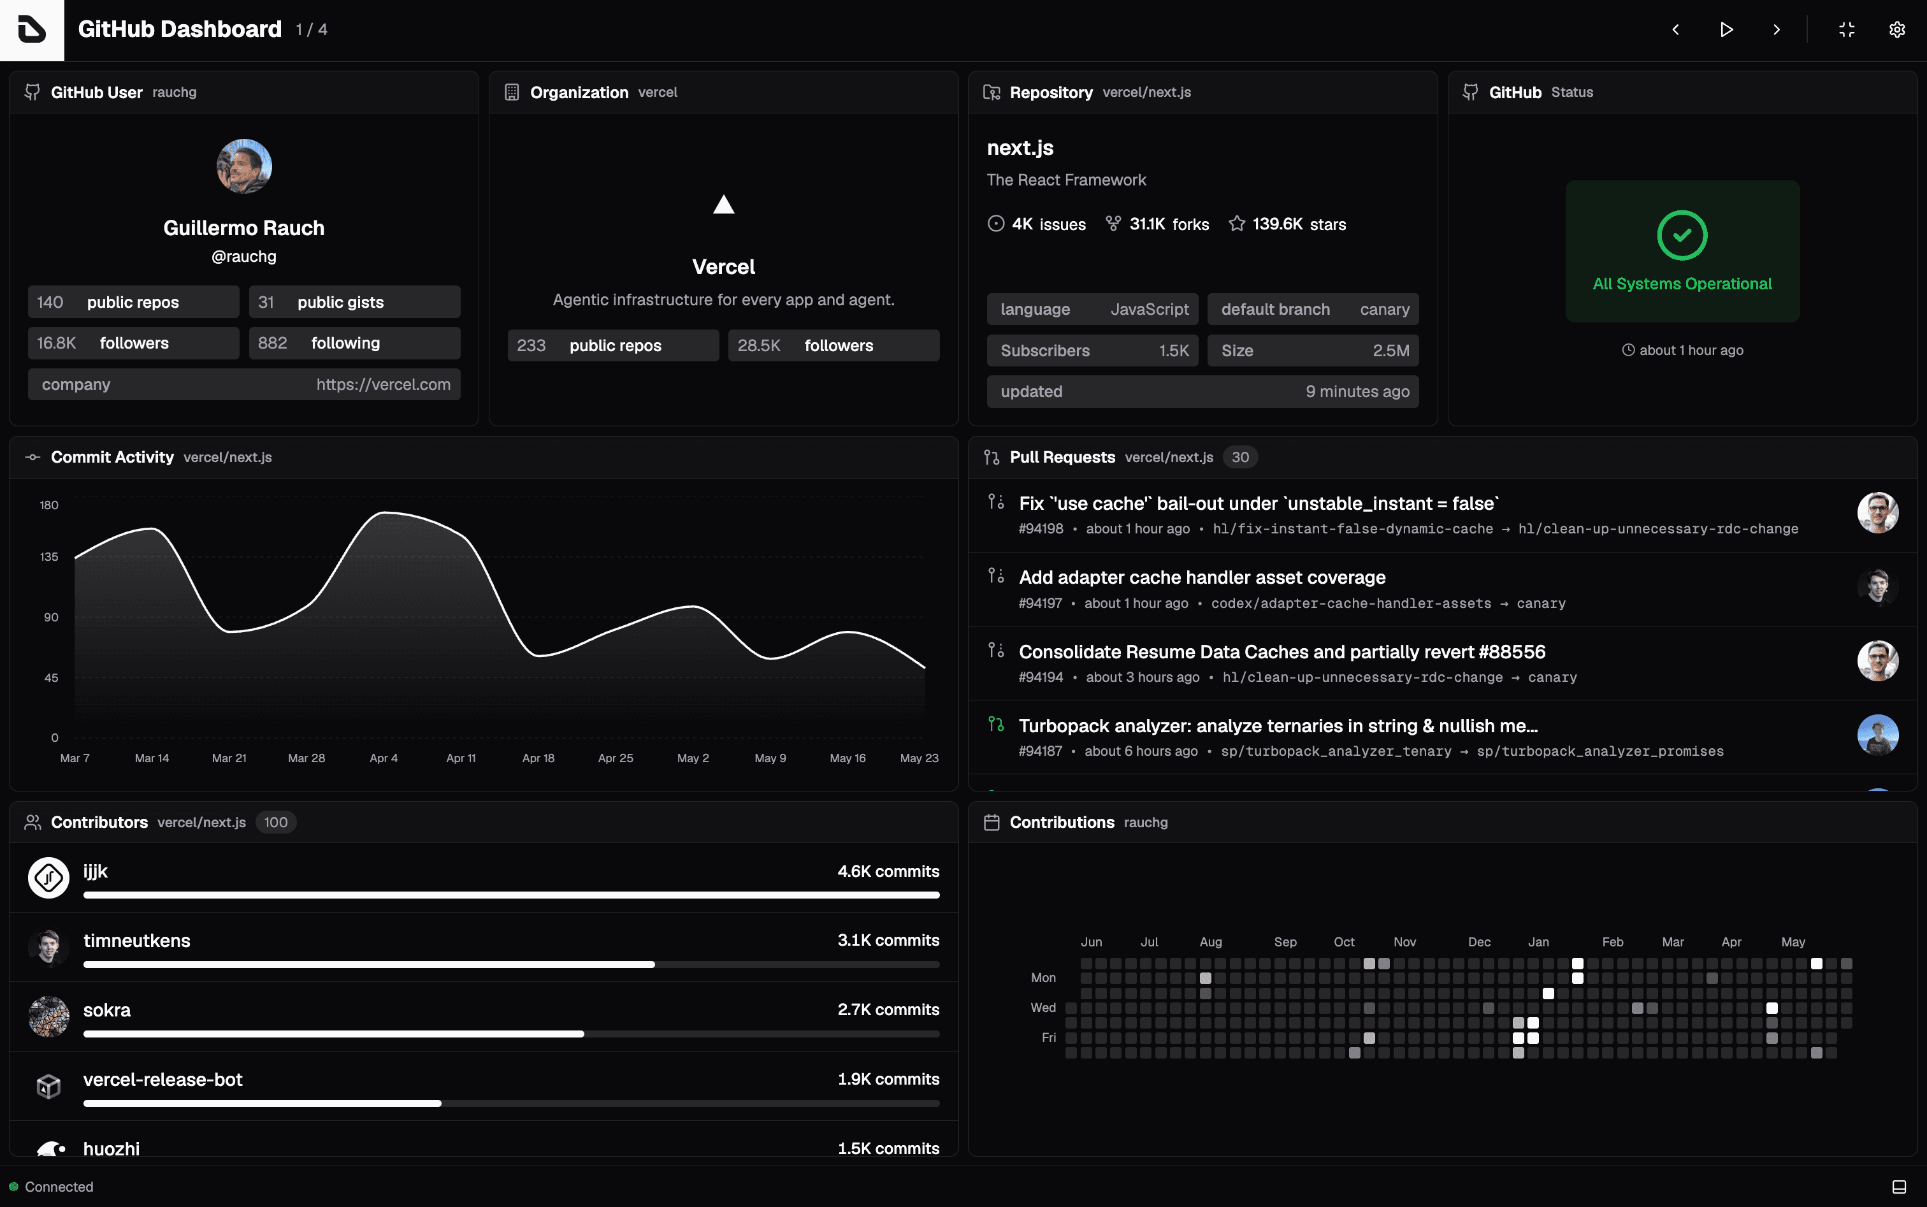This screenshot has width=1927, height=1207.
Task: Click timneutkens contributor avatar
Action: coord(48,948)
